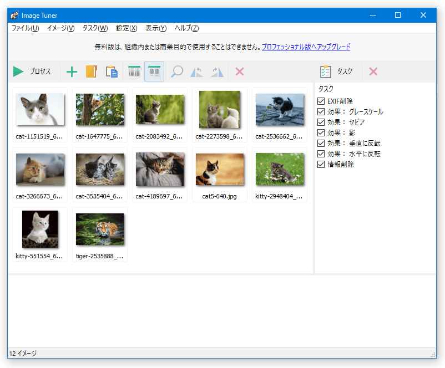
Task: Select the cat-2536662 thumbnail
Action: [x=280, y=115]
